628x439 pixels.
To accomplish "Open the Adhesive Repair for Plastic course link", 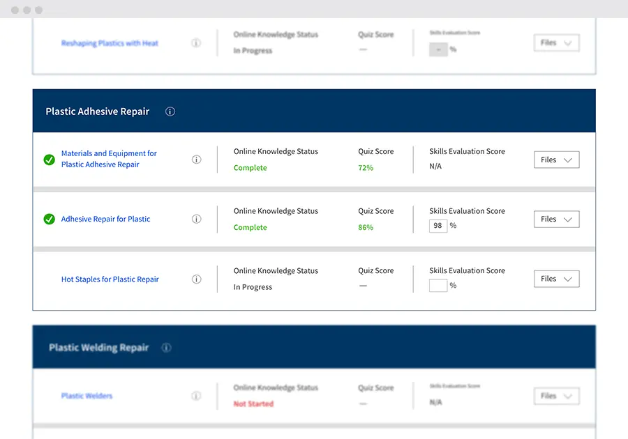I will pyautogui.click(x=105, y=219).
